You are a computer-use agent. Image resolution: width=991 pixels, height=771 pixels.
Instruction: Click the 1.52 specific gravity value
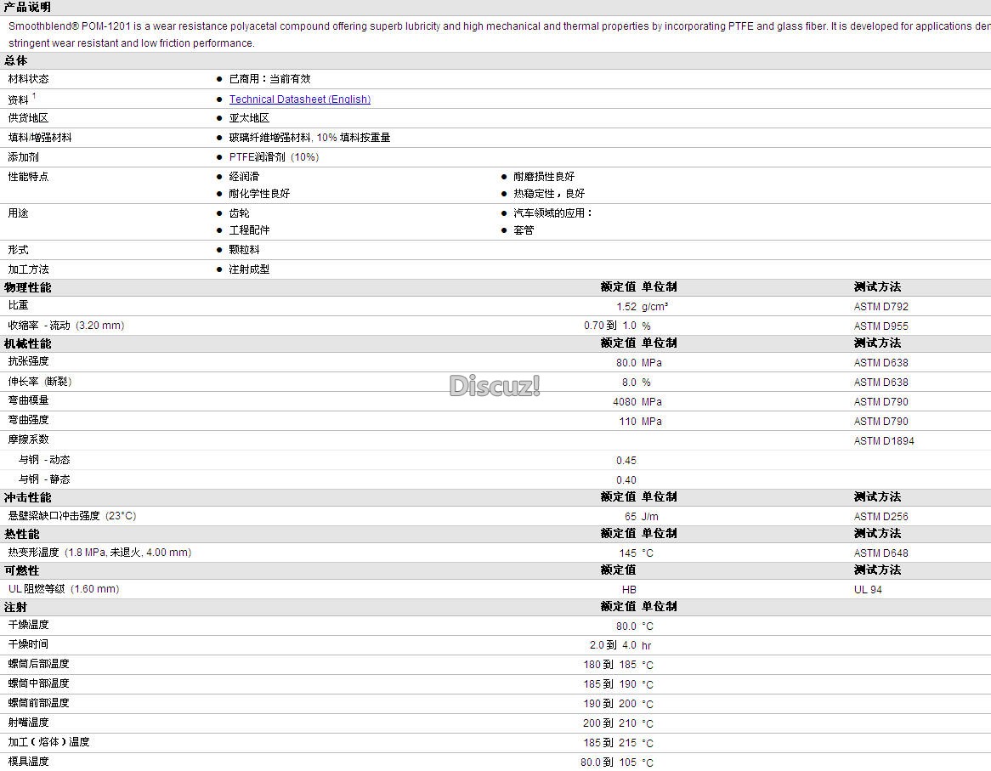(626, 307)
